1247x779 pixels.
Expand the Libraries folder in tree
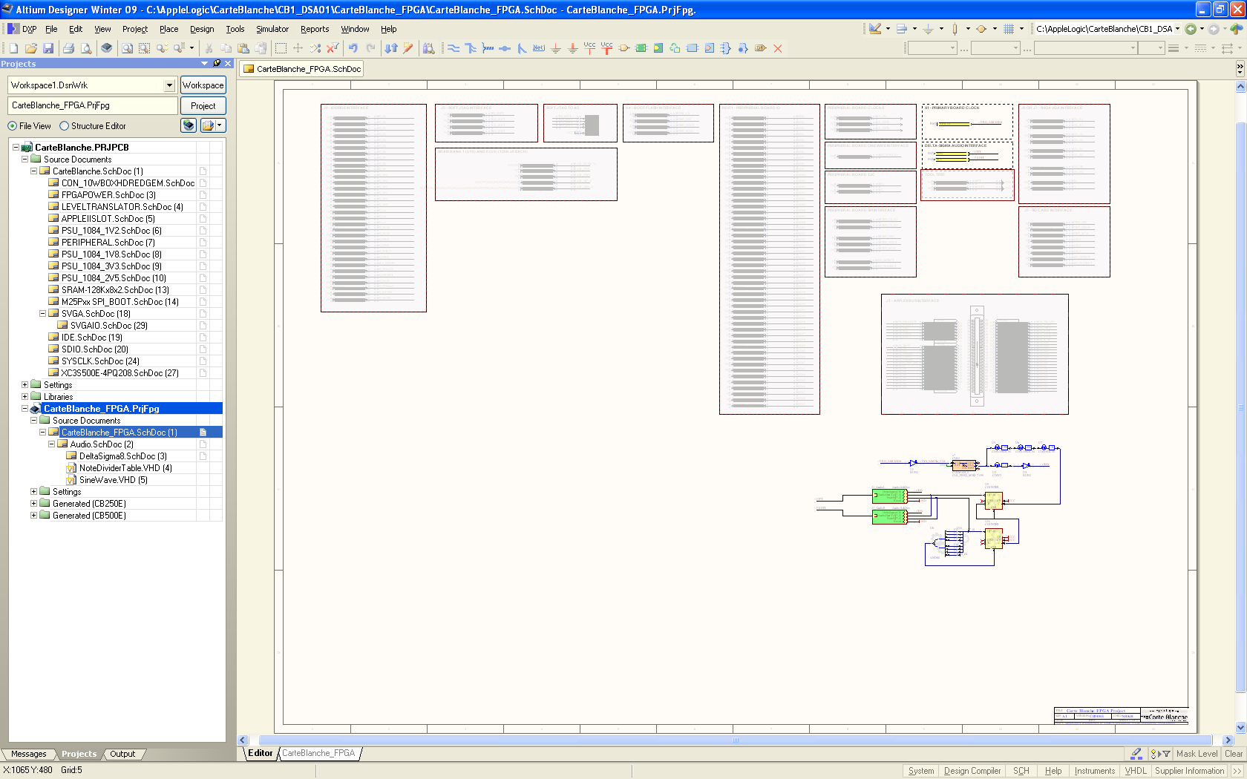(24, 397)
